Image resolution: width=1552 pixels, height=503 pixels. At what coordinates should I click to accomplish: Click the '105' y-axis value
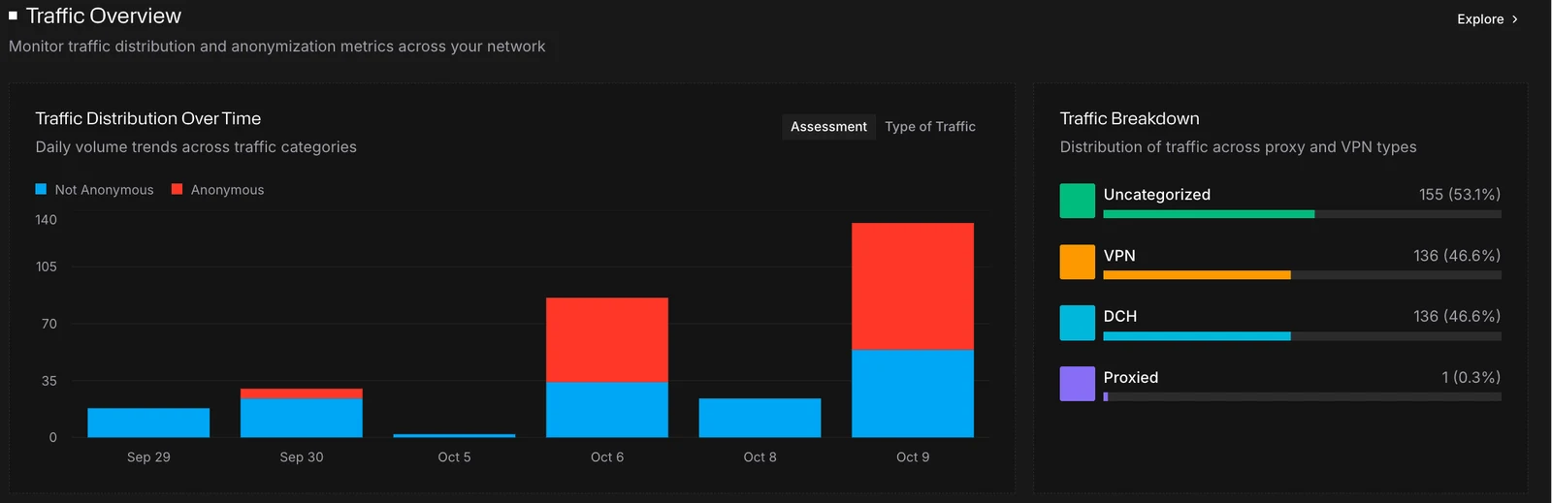(x=47, y=267)
